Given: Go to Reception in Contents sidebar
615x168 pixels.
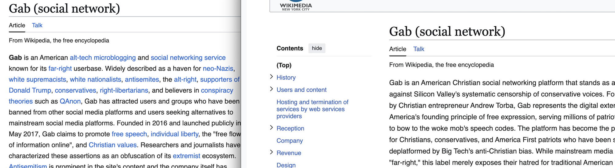Looking at the screenshot, I should [x=290, y=128].
